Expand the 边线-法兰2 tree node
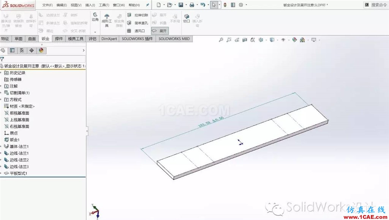389x220 pixels. 1,160
